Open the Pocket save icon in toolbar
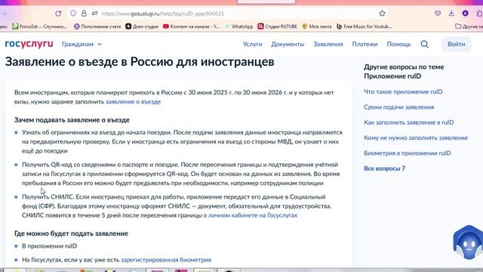The width and height of the screenshot is (483, 272). (438, 14)
